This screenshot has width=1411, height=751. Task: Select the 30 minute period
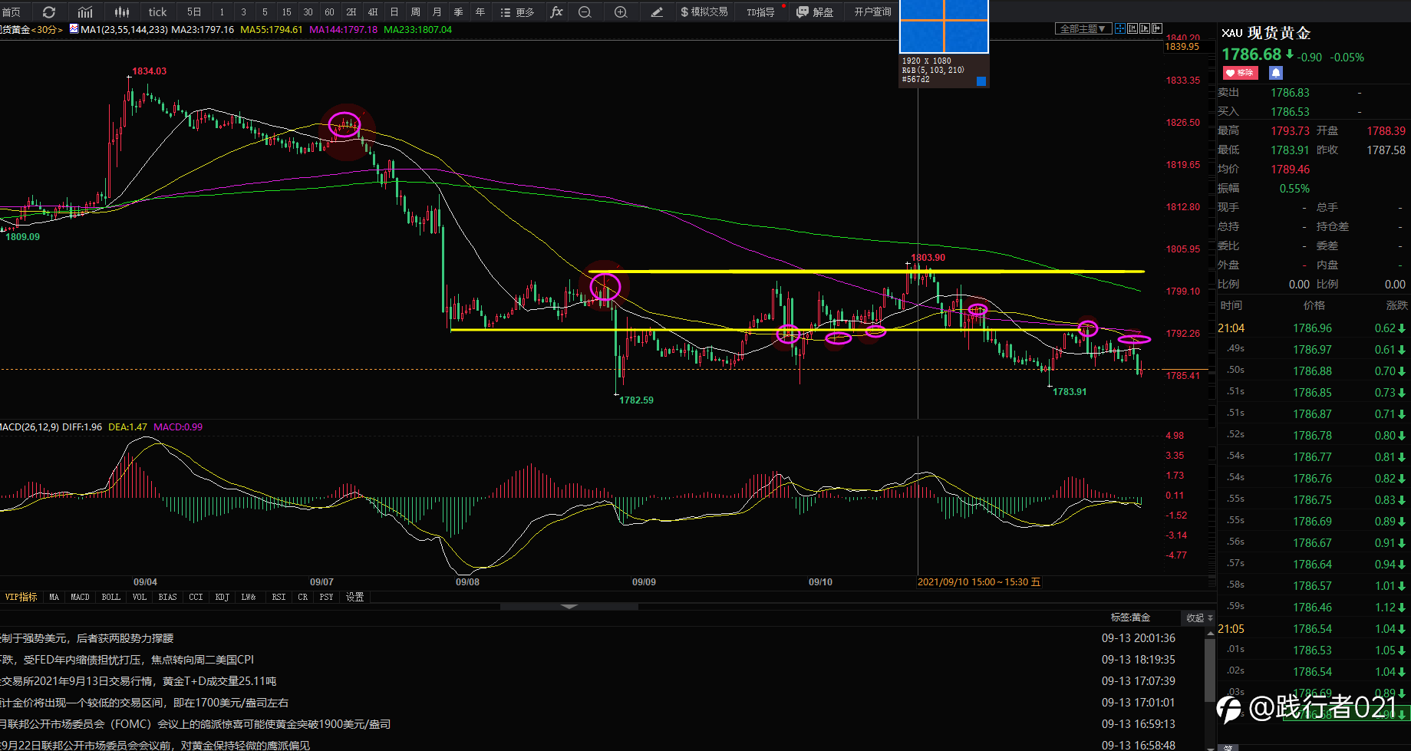pyautogui.click(x=308, y=12)
